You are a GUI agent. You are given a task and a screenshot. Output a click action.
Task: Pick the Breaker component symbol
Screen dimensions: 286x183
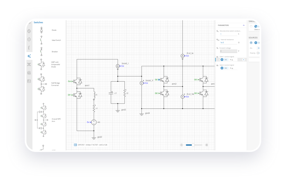tap(41, 52)
